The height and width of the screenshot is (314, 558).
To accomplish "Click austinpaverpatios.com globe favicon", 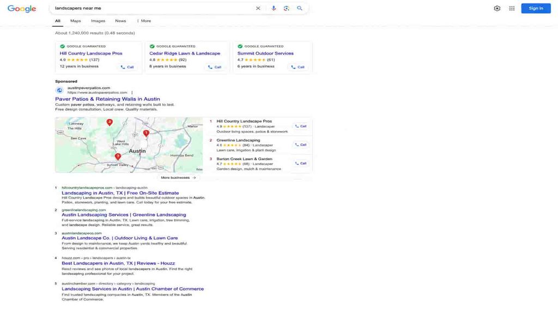I will point(60,90).
